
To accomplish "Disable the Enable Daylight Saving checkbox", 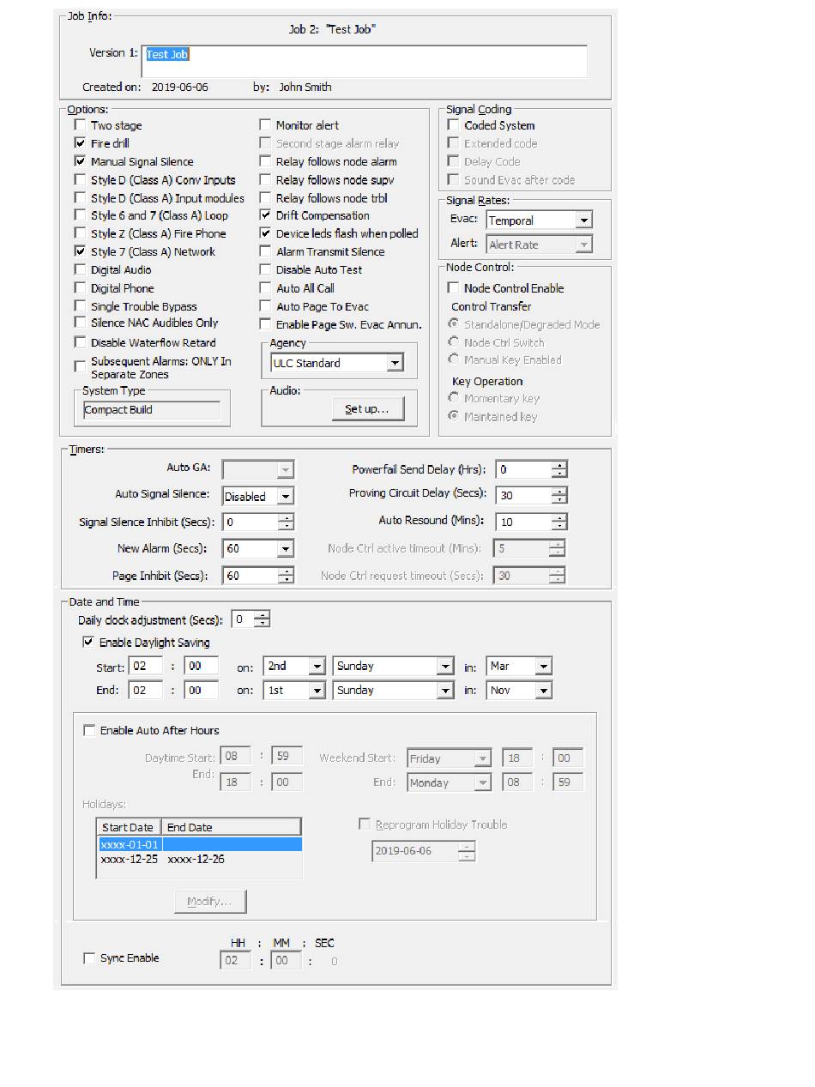I will pyautogui.click(x=88, y=642).
